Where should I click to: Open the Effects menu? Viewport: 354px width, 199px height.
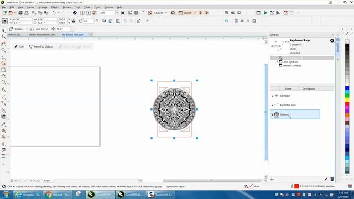55,7
